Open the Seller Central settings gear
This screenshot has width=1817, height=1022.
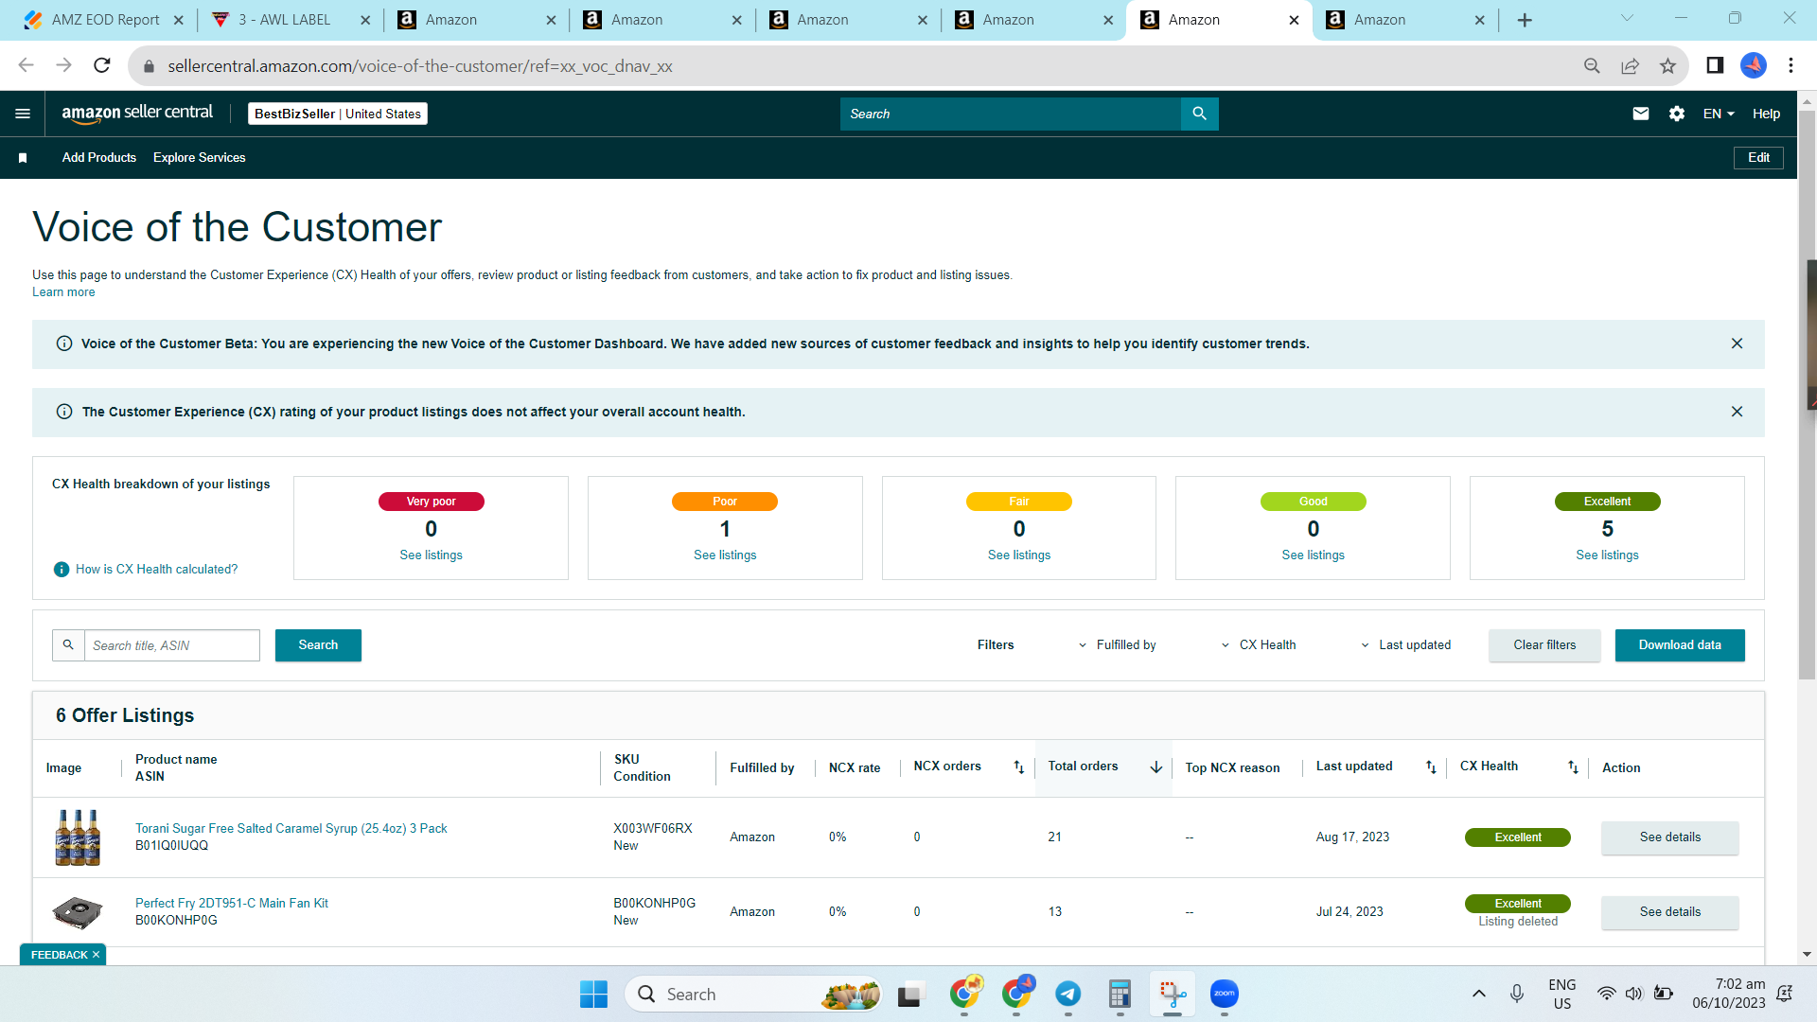tap(1677, 114)
